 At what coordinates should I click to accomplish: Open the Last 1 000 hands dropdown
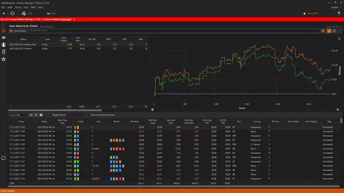coord(19,115)
